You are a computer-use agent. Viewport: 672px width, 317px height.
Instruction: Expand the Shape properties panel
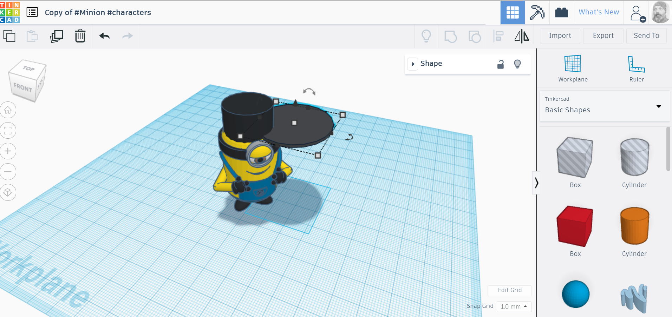tap(413, 64)
